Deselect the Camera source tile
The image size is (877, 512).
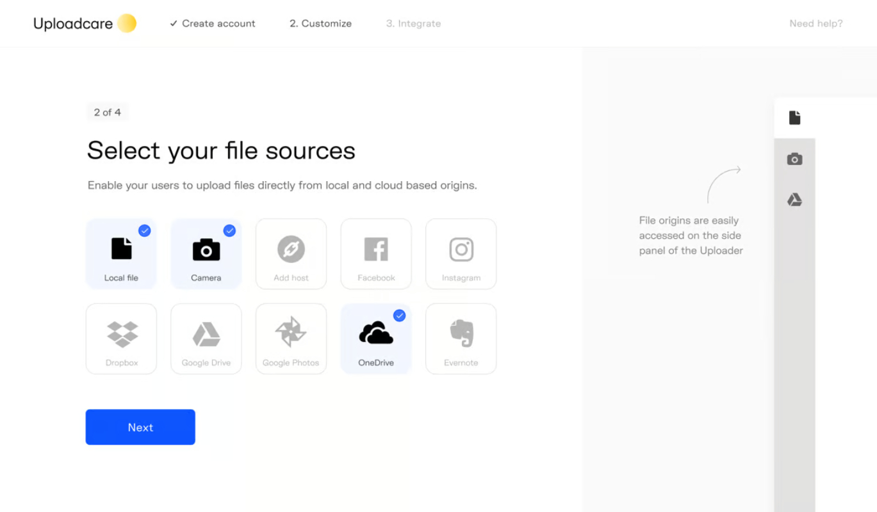206,254
